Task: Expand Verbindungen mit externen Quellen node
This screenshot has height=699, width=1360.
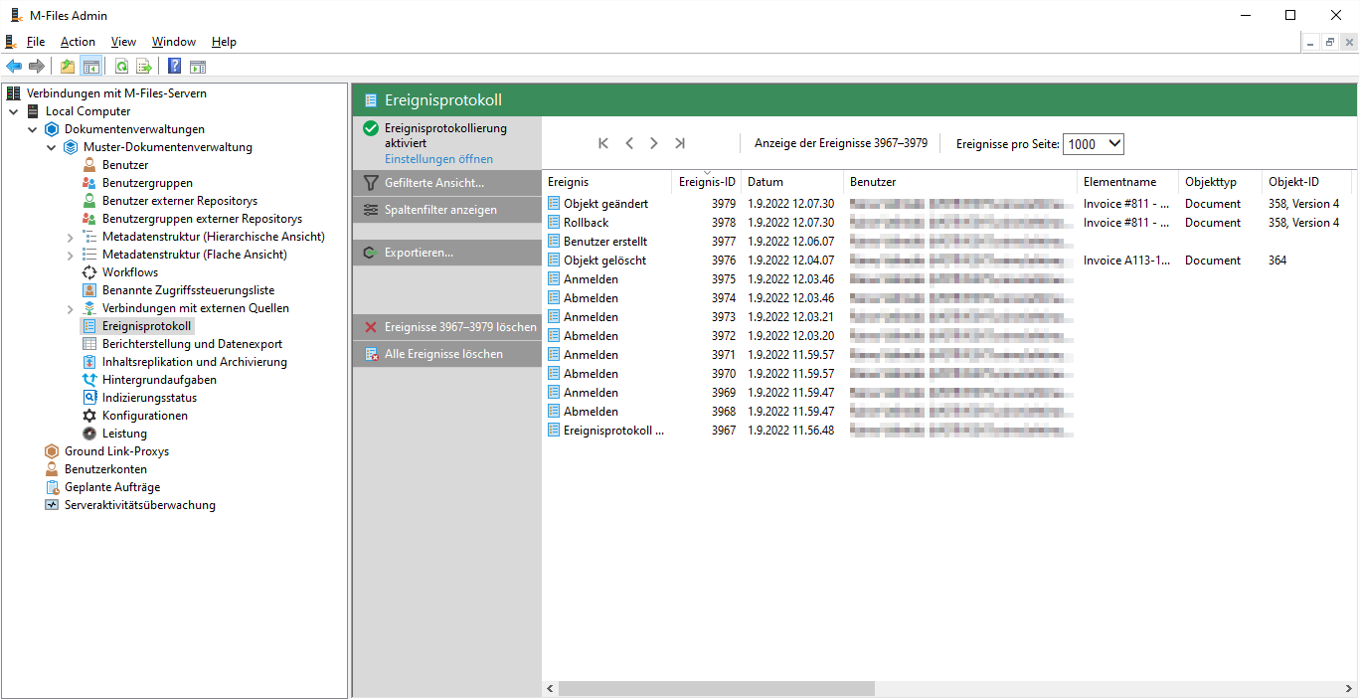Action: coord(71,308)
